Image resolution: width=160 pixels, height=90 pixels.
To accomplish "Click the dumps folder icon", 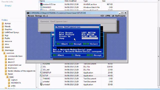I will (3, 23).
